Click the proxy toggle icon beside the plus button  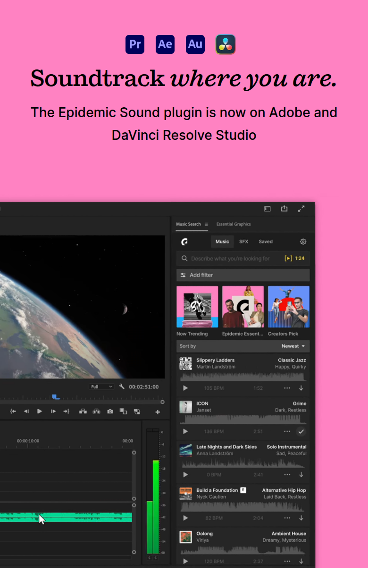pyautogui.click(x=137, y=412)
